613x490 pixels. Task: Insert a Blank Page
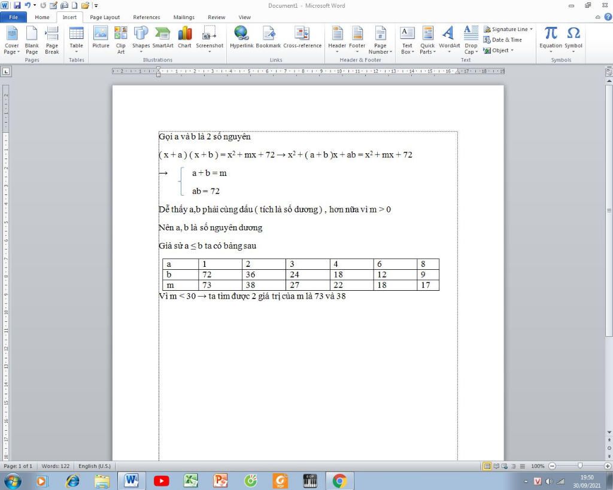point(32,40)
